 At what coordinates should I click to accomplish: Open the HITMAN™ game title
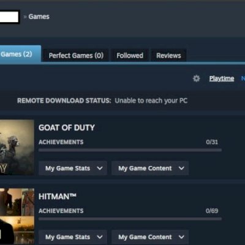[58, 197]
